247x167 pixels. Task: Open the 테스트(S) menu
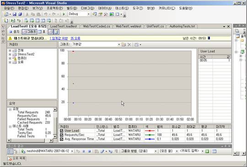point(122,8)
